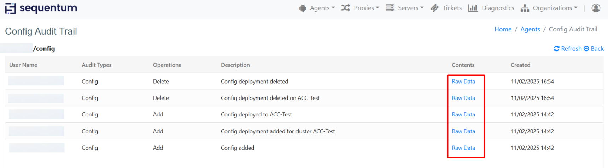Click the Proxies shuffle icon
The width and height of the screenshot is (608, 168).
(x=345, y=8)
